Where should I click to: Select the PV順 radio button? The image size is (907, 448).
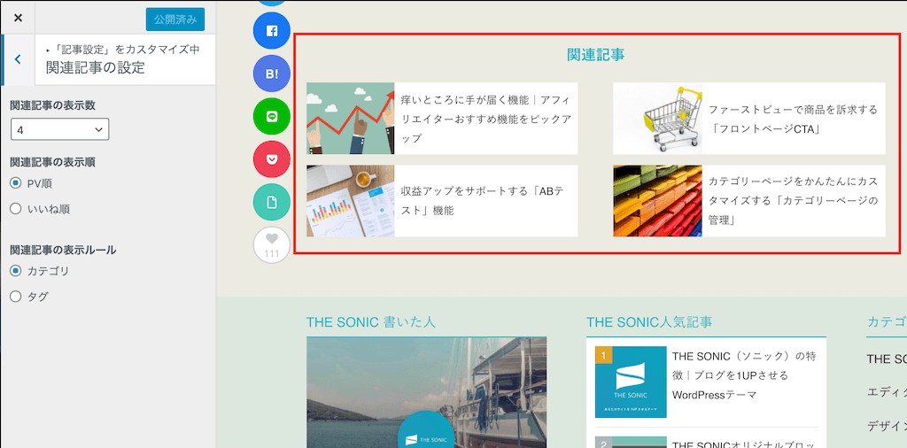click(16, 183)
